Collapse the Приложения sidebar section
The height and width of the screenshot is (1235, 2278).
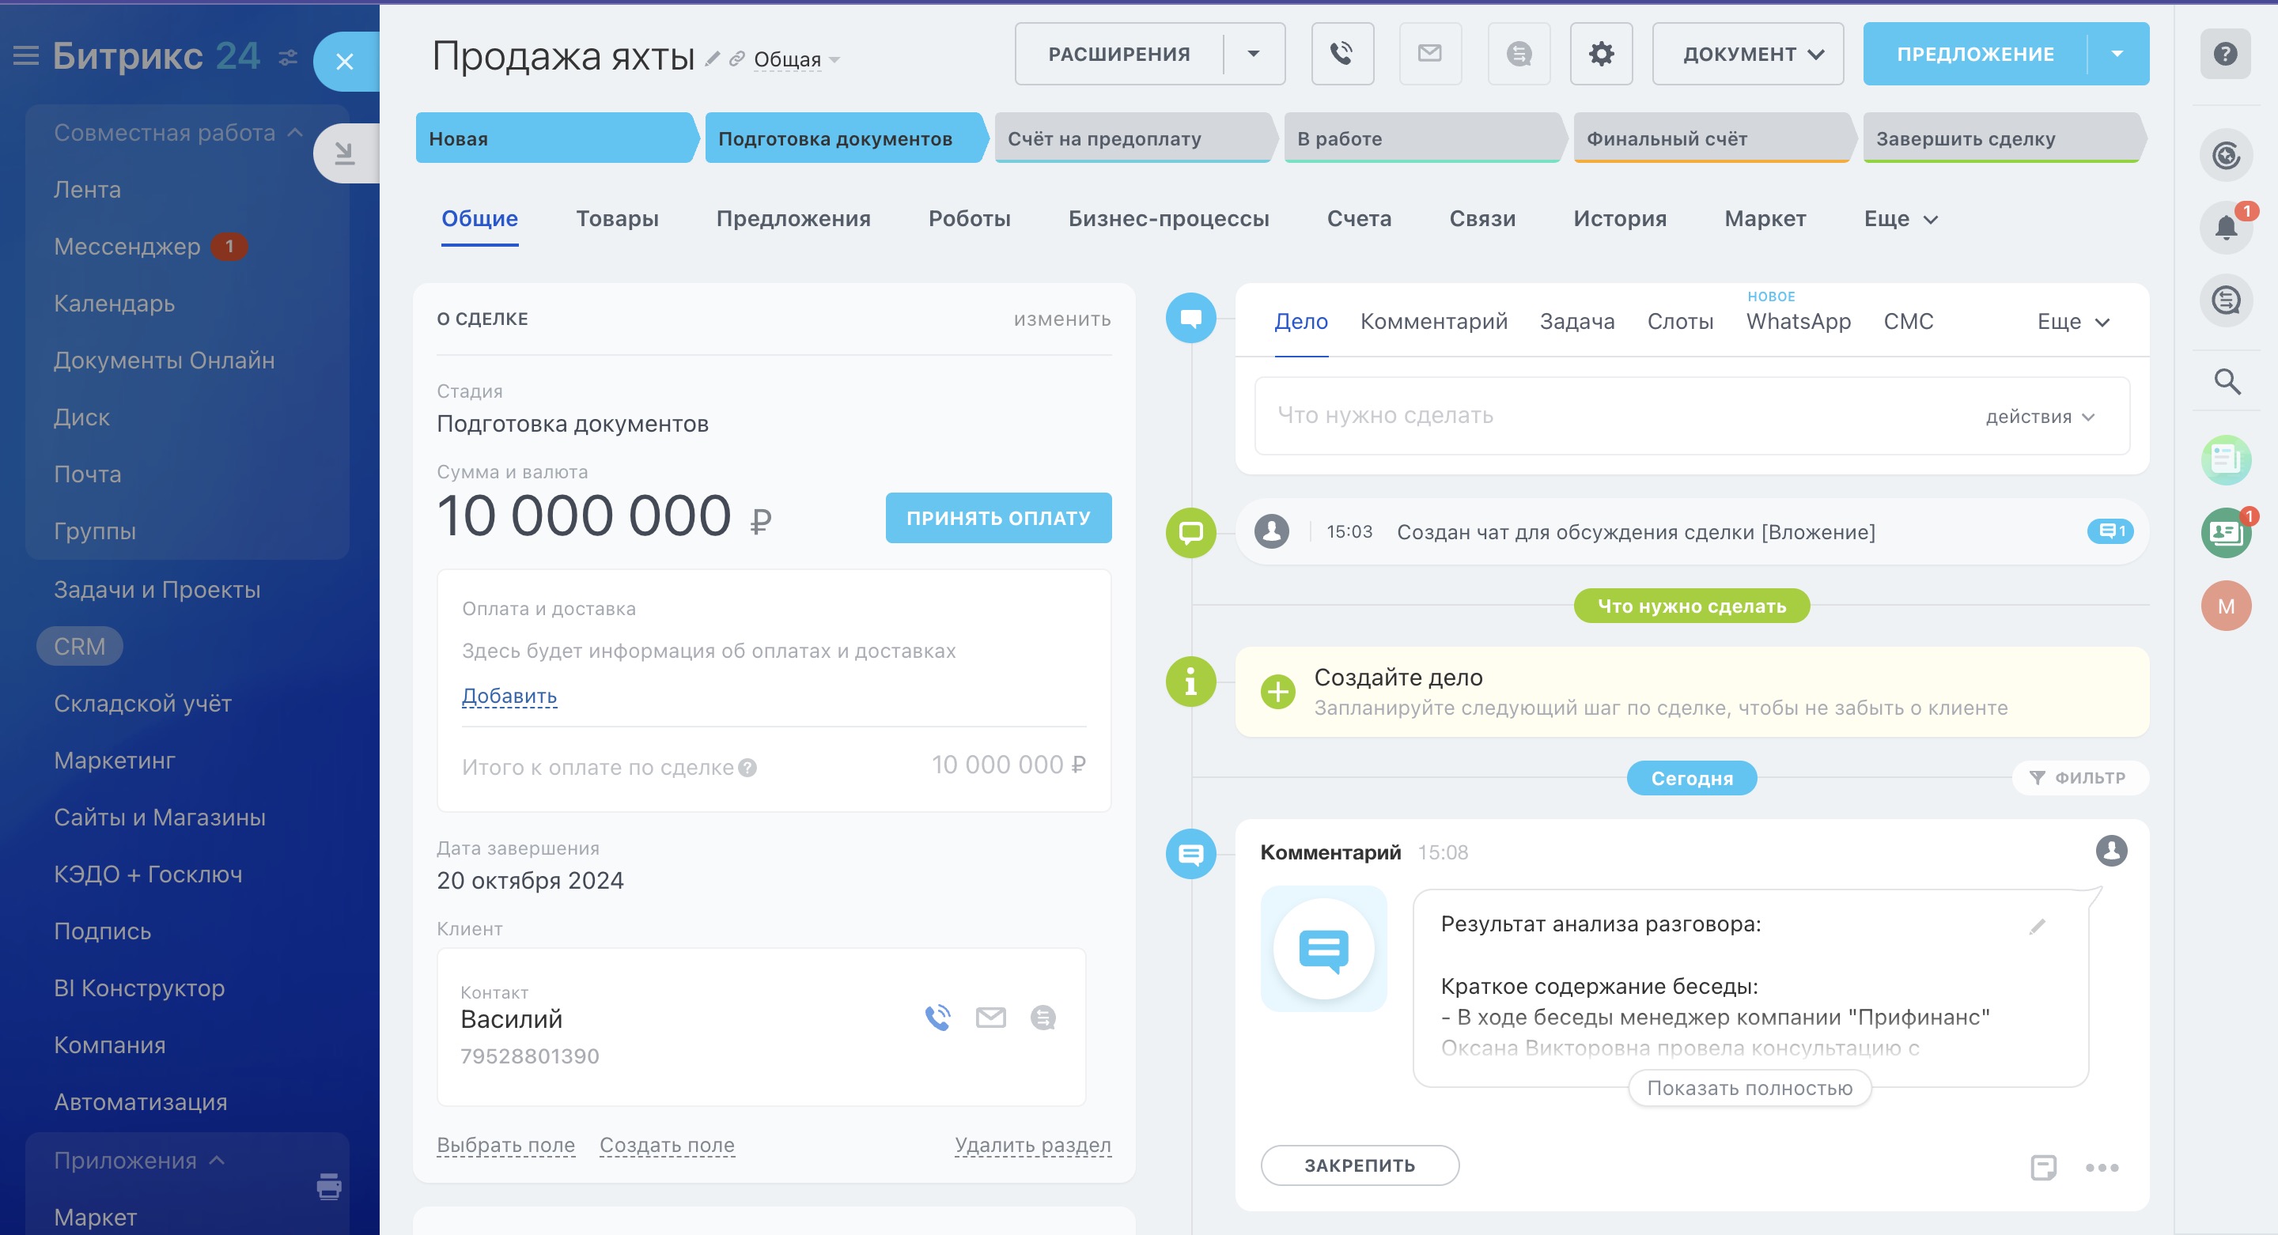(x=218, y=1160)
